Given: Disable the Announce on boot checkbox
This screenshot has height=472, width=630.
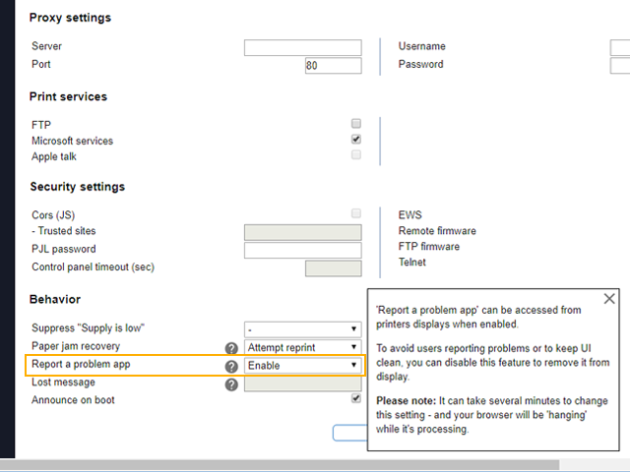Looking at the screenshot, I should coord(356,399).
